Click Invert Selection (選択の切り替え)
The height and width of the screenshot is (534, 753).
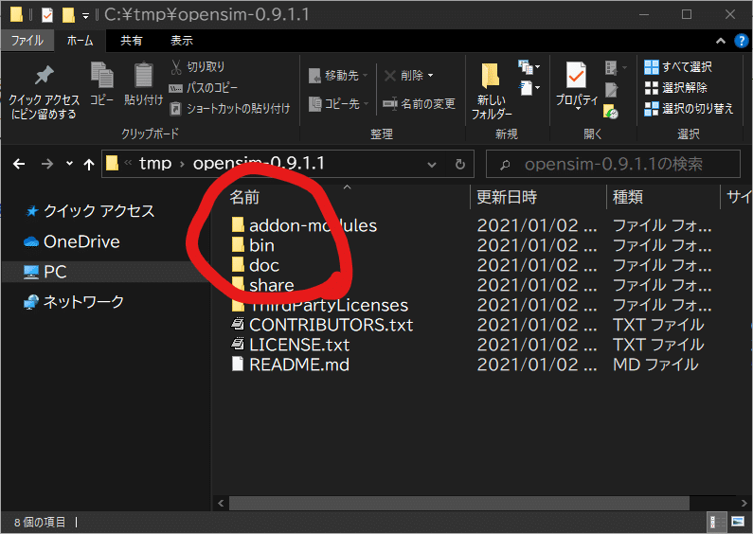click(x=690, y=109)
